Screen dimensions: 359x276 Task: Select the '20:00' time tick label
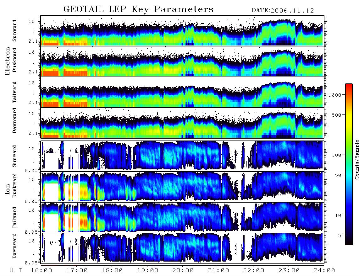(183, 271)
